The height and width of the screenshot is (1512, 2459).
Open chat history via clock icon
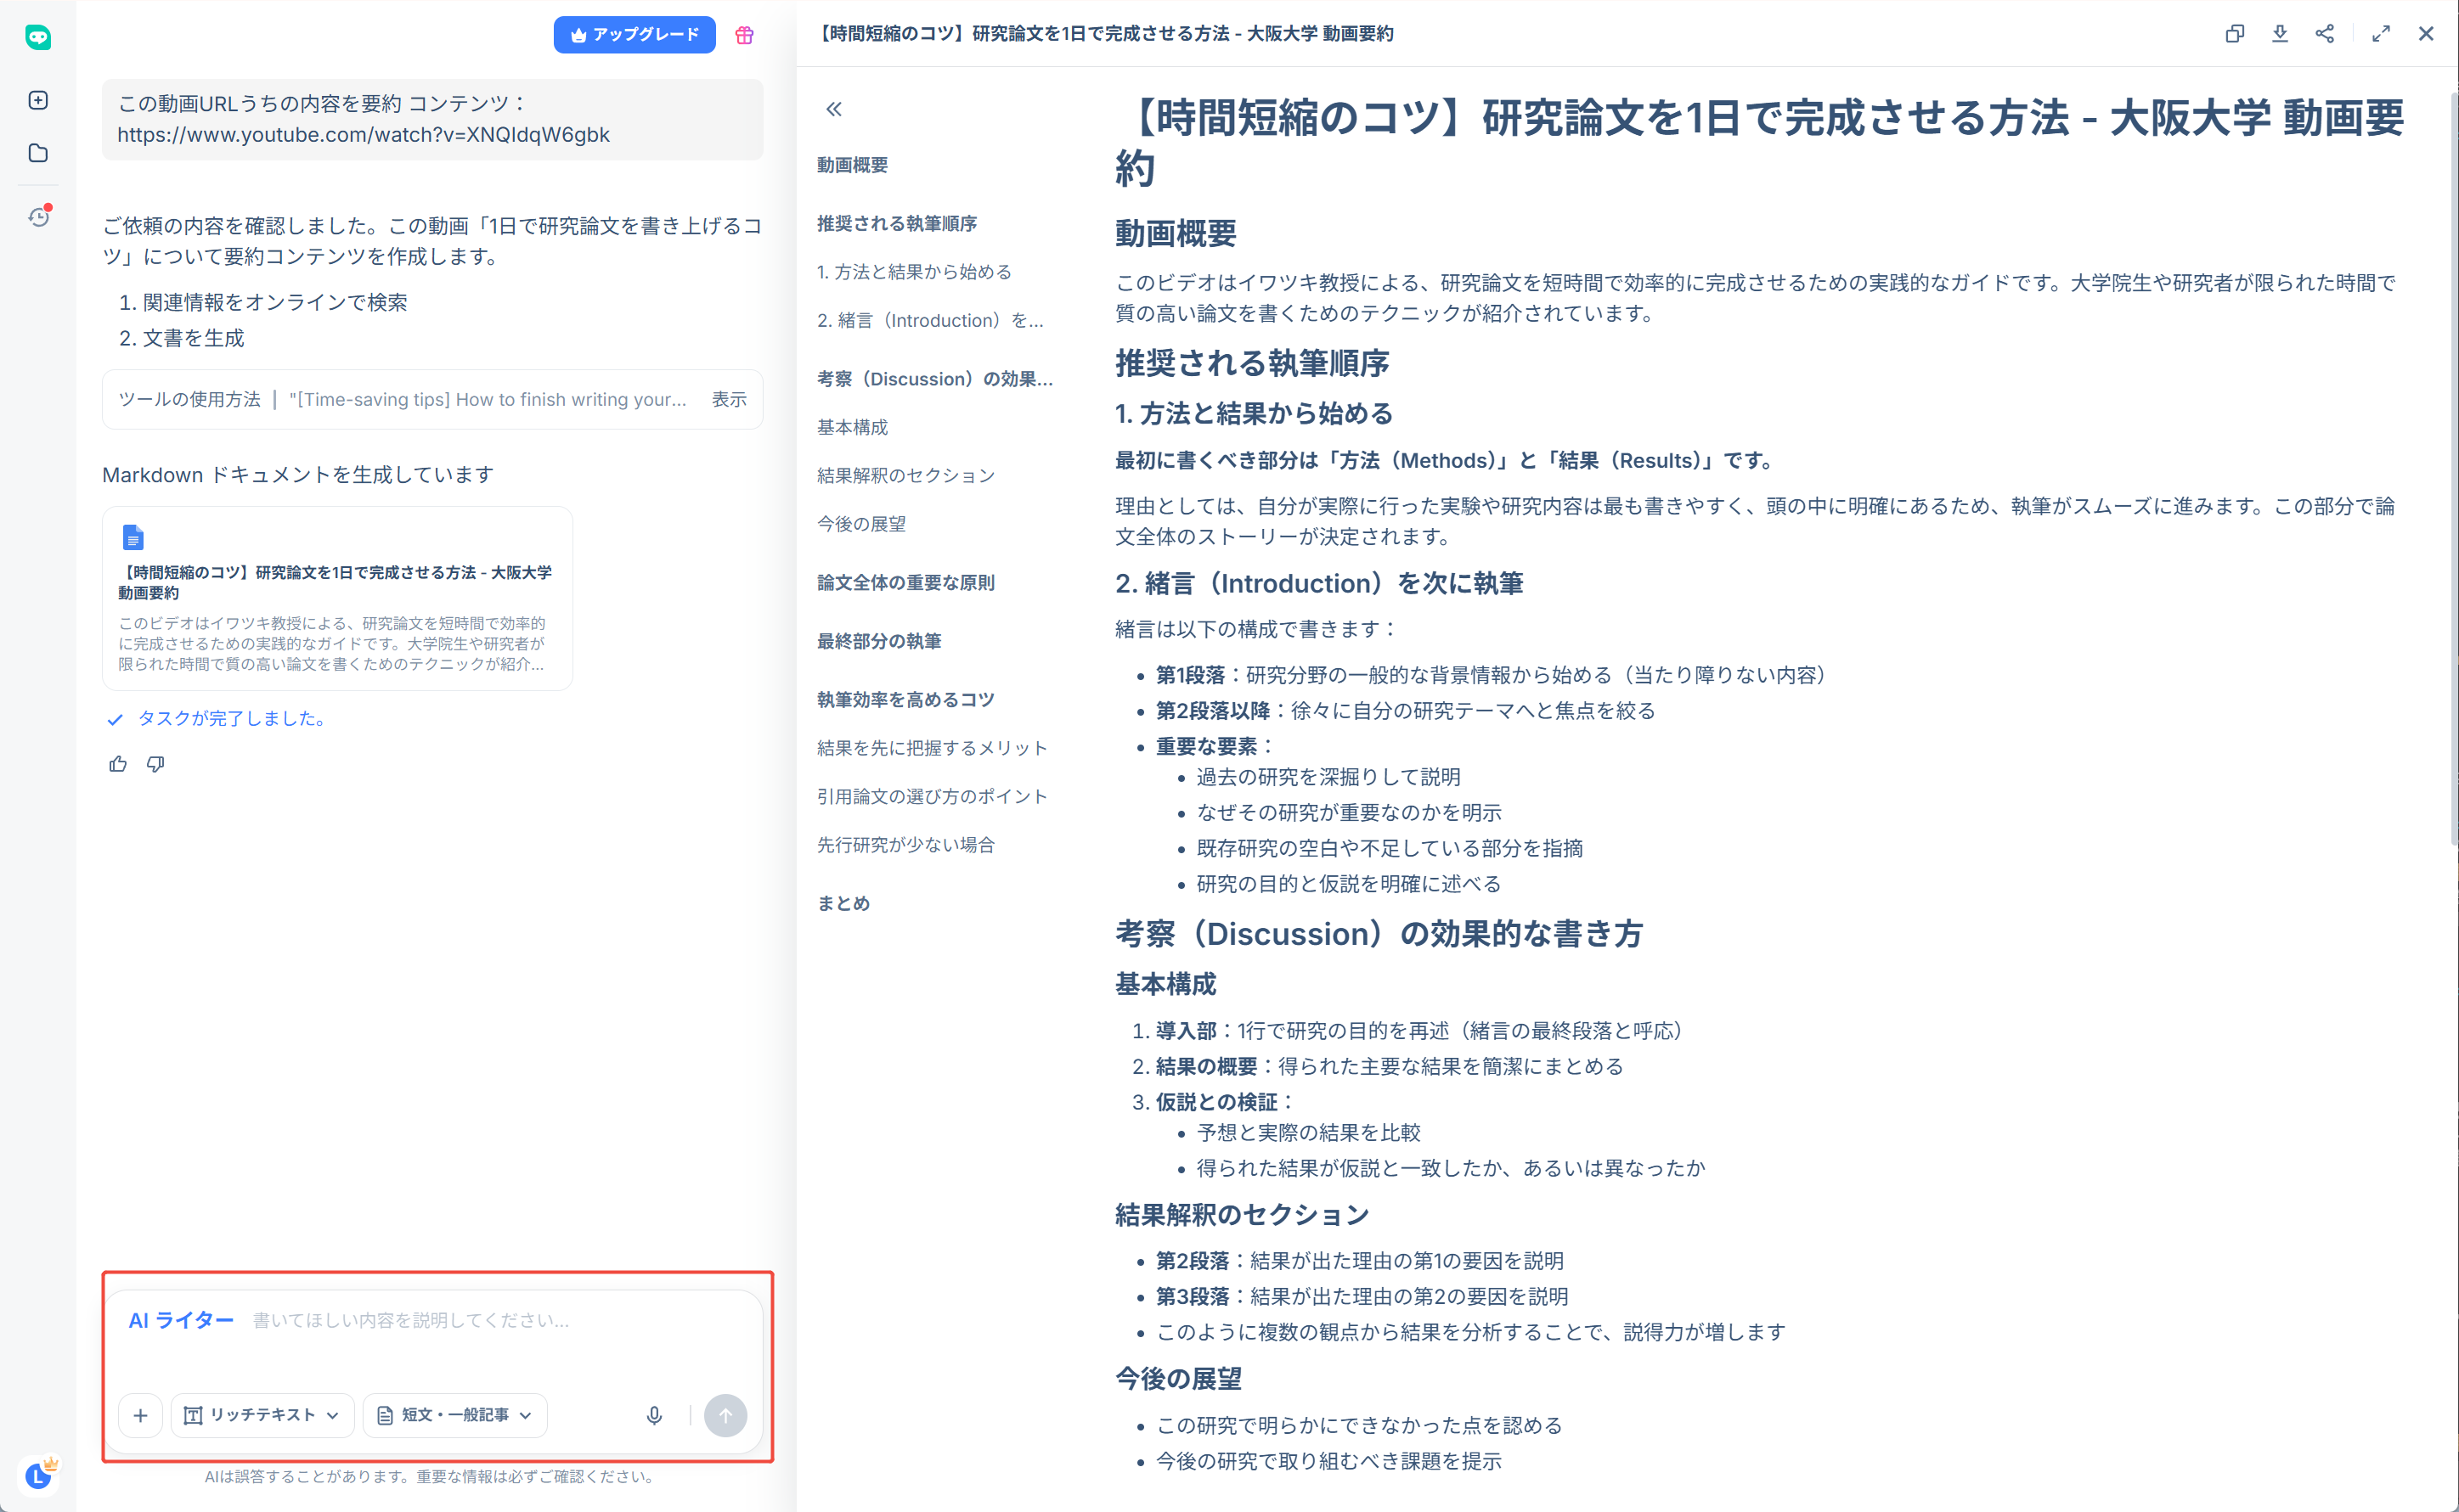[38, 217]
